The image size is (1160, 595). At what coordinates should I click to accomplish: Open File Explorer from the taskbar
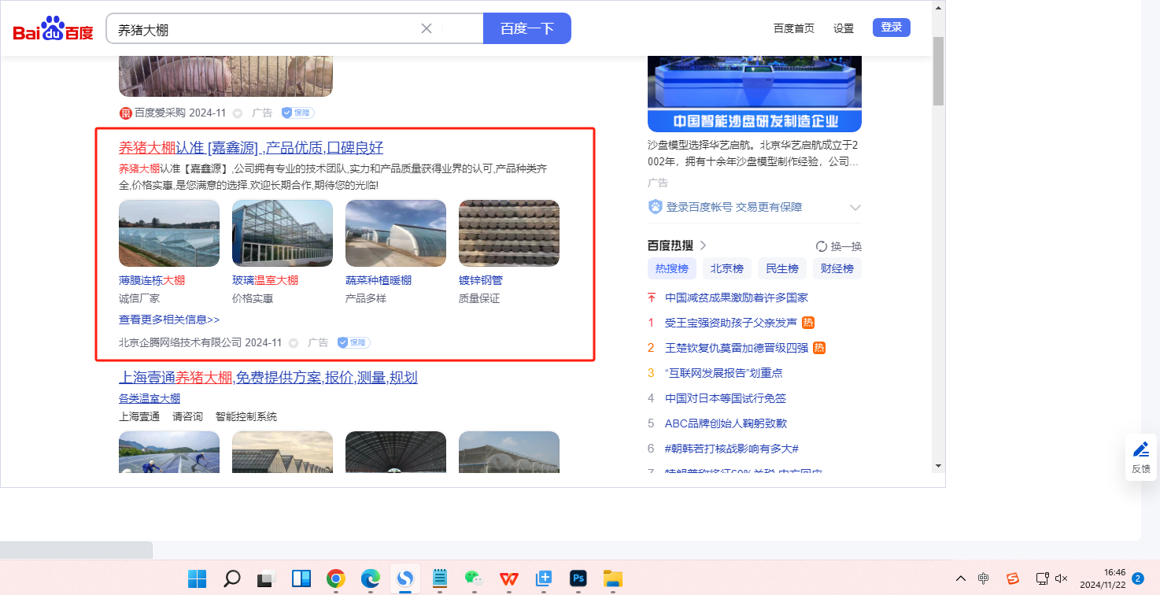click(613, 579)
